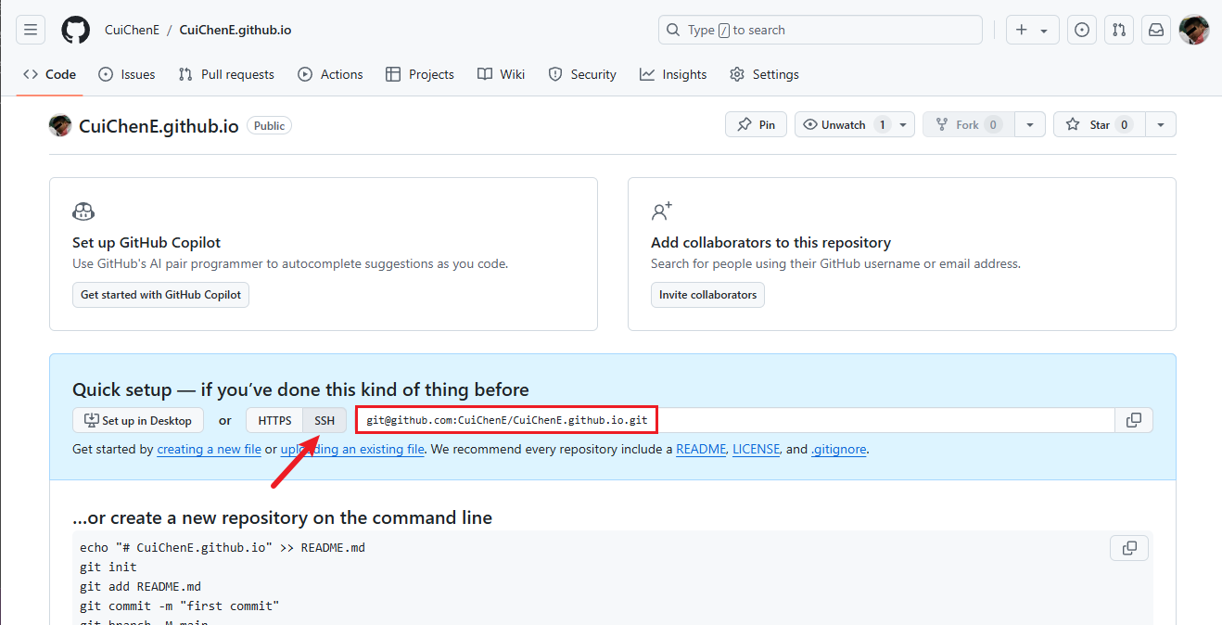
Task: Expand the Unwatch notifications dropdown
Action: pyautogui.click(x=904, y=124)
